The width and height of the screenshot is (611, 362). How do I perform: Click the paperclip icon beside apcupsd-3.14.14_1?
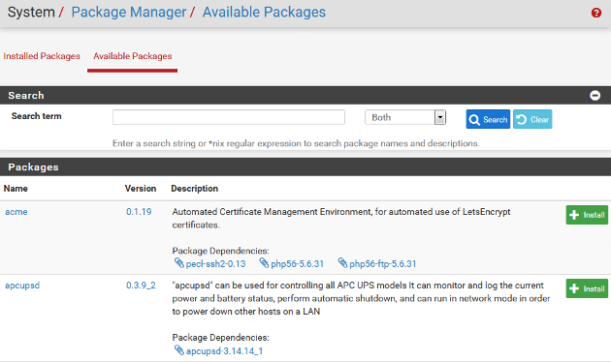(178, 350)
